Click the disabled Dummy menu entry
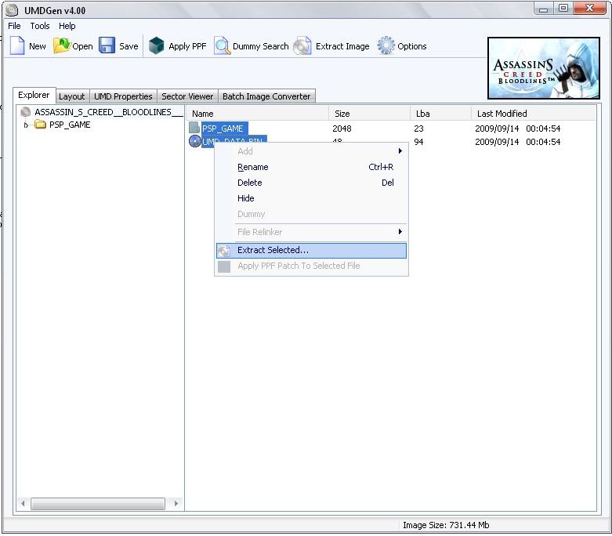612x536 pixels. point(311,214)
